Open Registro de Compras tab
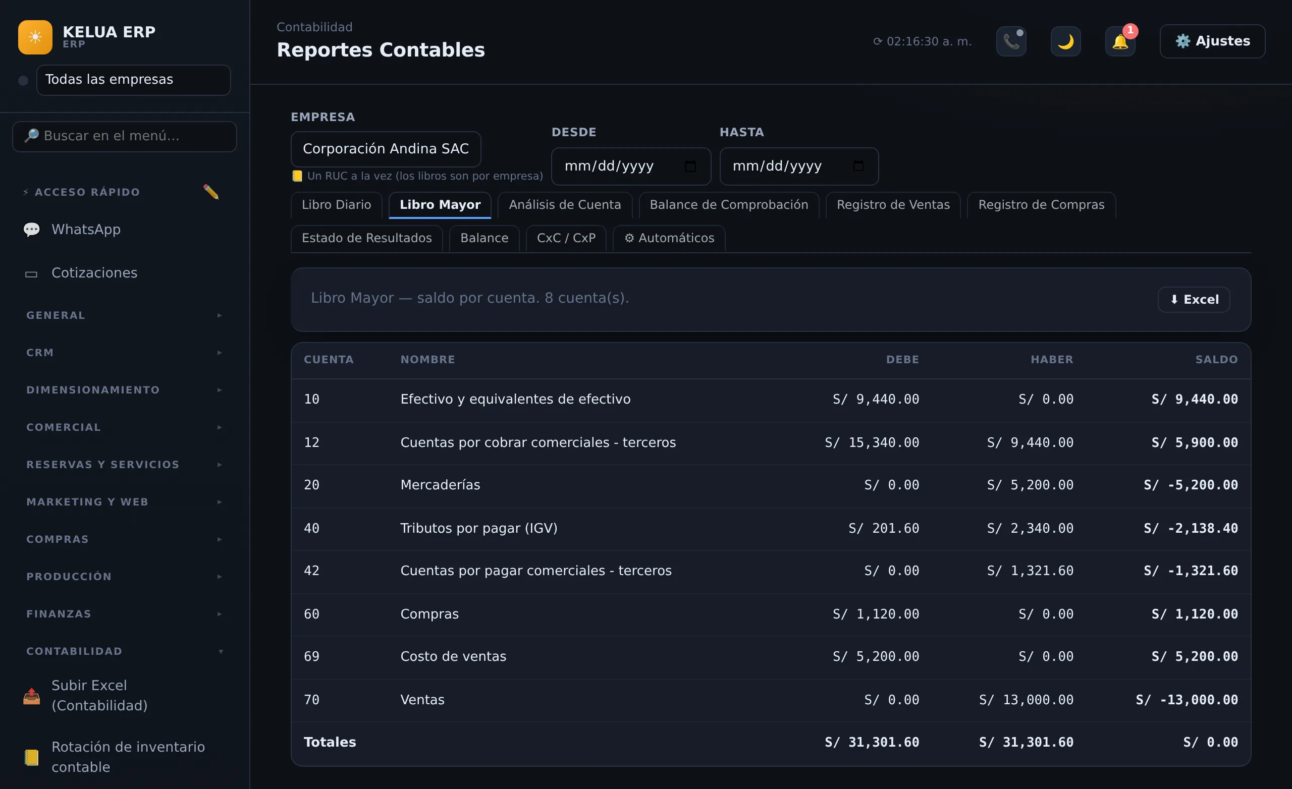Image resolution: width=1292 pixels, height=789 pixels. click(1041, 205)
